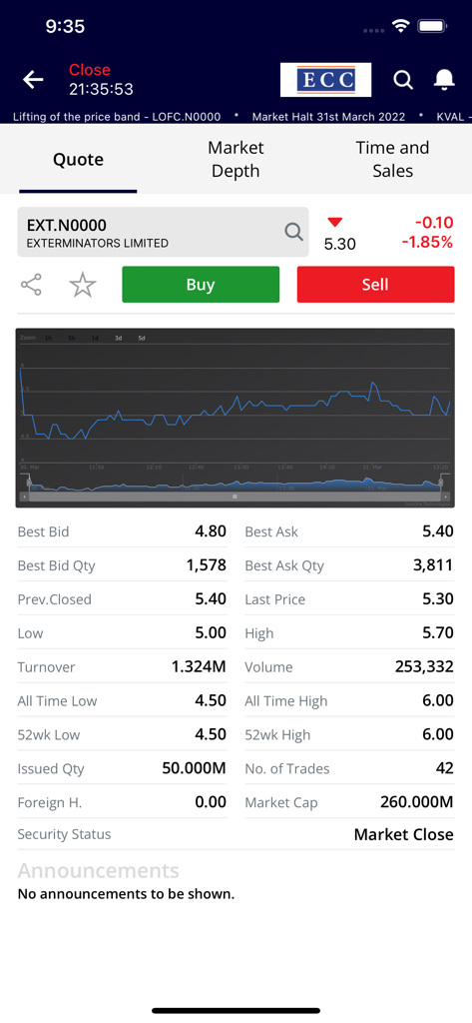Tap the Security Status 'Market Close'

(403, 834)
